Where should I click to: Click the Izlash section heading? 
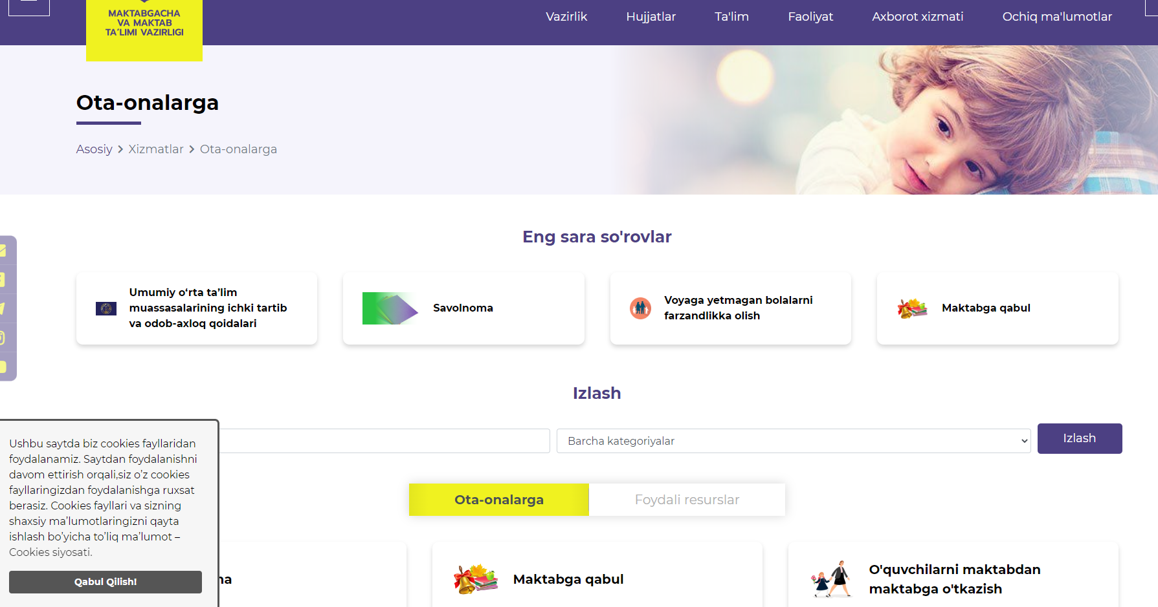(597, 393)
